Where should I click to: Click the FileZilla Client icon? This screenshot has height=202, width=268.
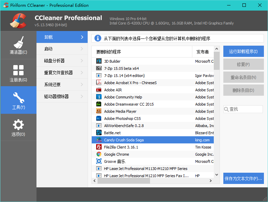(x=99, y=147)
